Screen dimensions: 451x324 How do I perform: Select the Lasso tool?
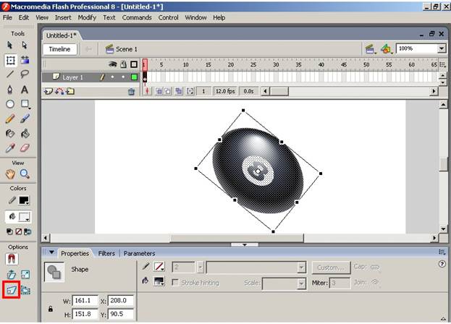pyautogui.click(x=25, y=74)
